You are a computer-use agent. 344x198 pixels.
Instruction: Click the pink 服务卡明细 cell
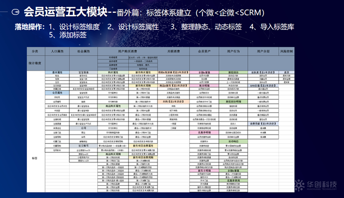(204, 170)
